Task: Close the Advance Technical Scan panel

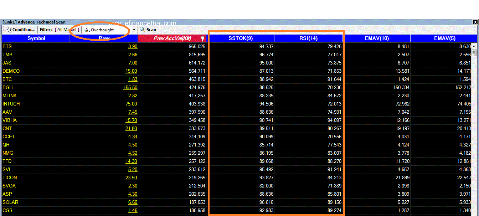Action: [x=475, y=22]
